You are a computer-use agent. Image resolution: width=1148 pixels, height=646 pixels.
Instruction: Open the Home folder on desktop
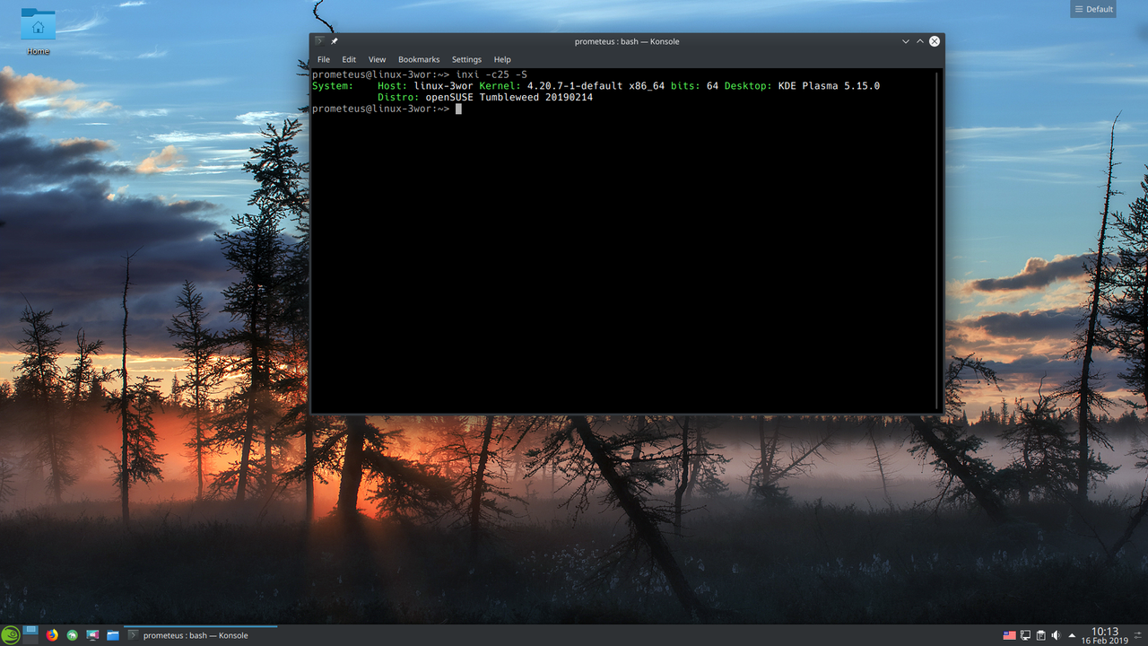click(38, 31)
